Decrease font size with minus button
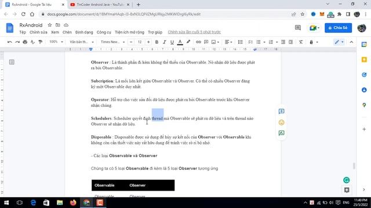Image resolution: width=371 pixels, height=208 pixels. point(131,42)
